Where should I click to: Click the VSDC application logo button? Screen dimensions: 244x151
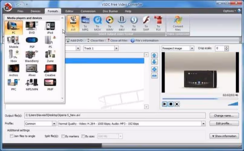pos(8,7)
